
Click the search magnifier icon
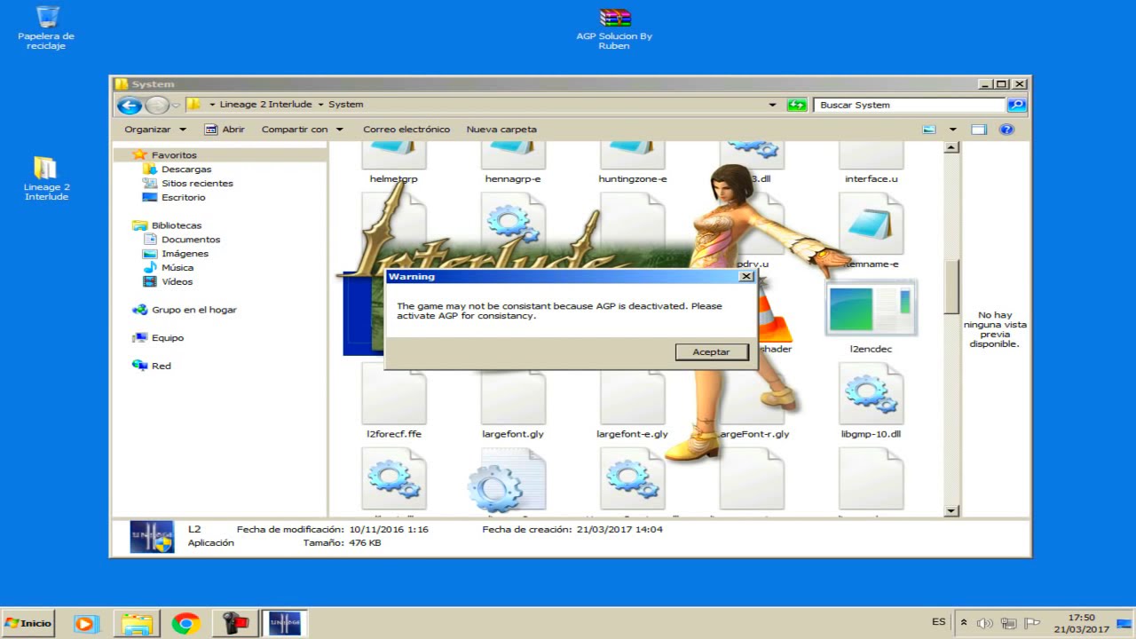coord(1017,105)
